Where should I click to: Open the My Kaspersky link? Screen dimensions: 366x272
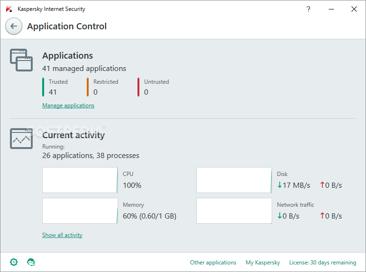pyautogui.click(x=263, y=263)
